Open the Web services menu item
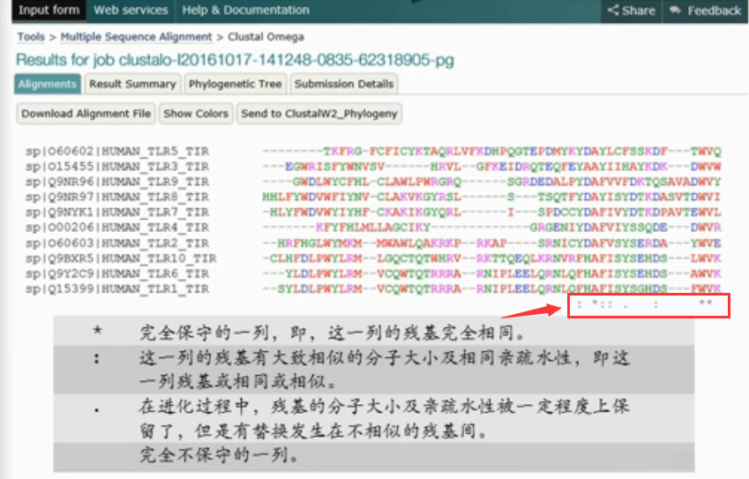The image size is (749, 479). [131, 10]
